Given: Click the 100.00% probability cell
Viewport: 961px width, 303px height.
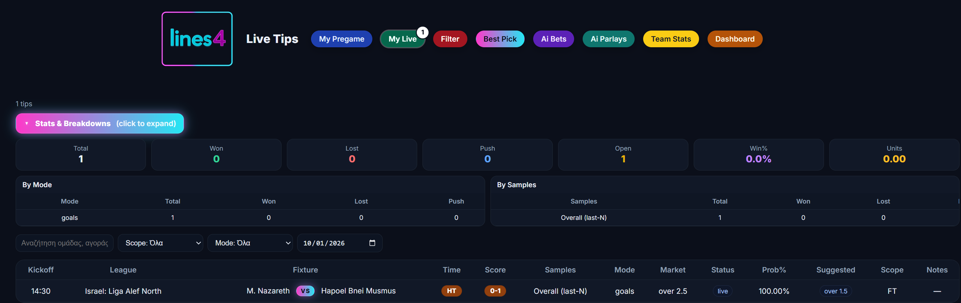Looking at the screenshot, I should 774,291.
